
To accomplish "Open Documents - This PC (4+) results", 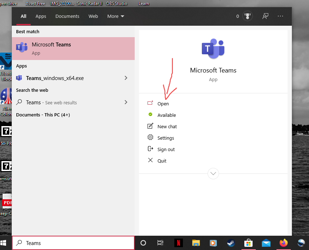I will pos(43,115).
